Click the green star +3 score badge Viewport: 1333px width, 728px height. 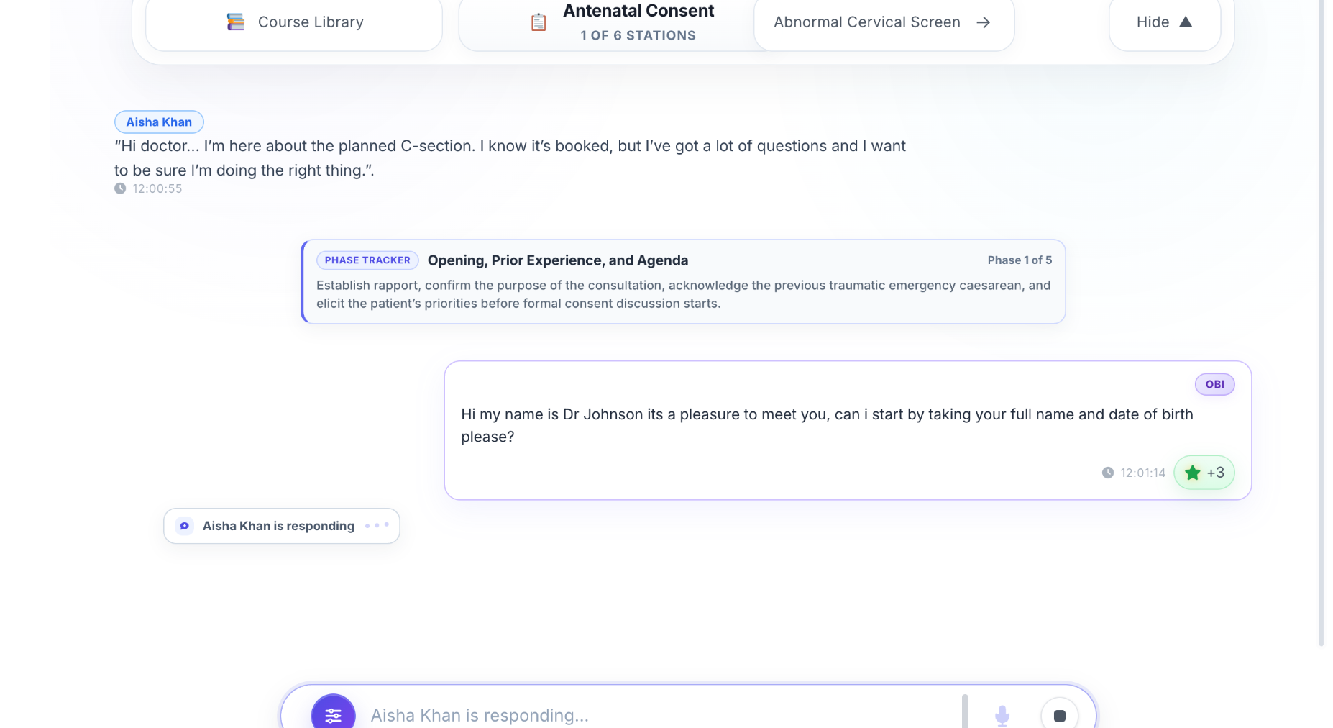1204,473
